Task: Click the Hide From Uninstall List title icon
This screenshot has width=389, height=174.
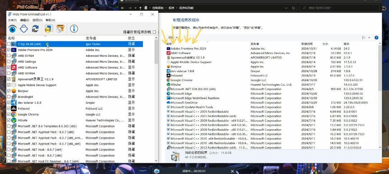Action: (x=10, y=14)
